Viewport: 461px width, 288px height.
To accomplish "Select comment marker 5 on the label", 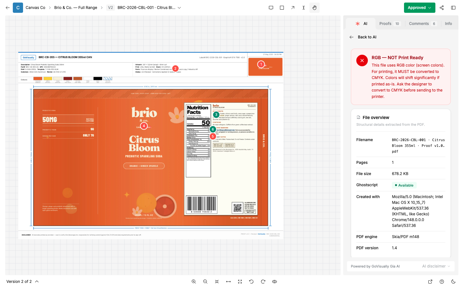I will (213, 136).
